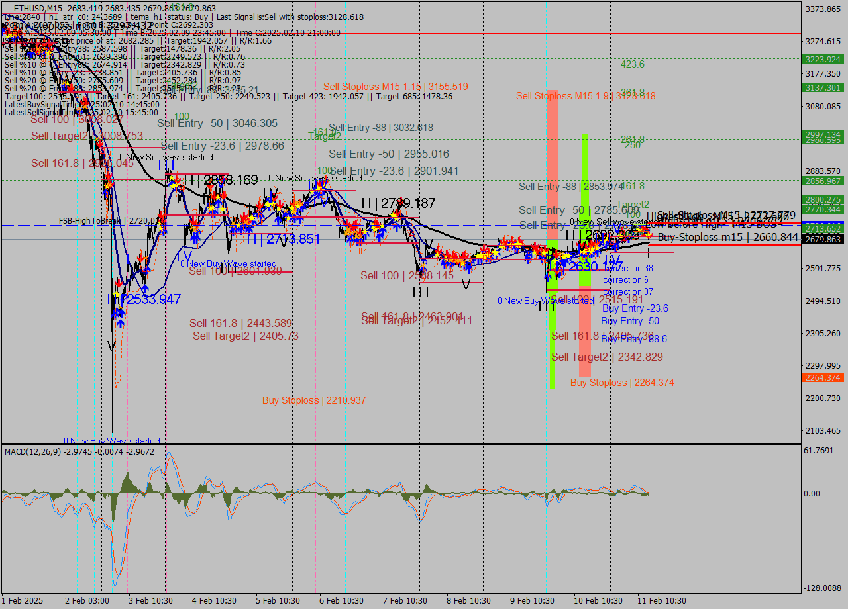Viewport: 848px width, 609px height.
Task: Click the 5 Feb 10:30 time axis label
Action: click(x=278, y=600)
